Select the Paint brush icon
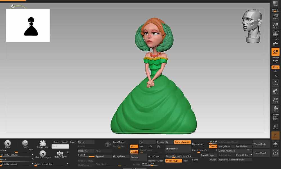 8,143
